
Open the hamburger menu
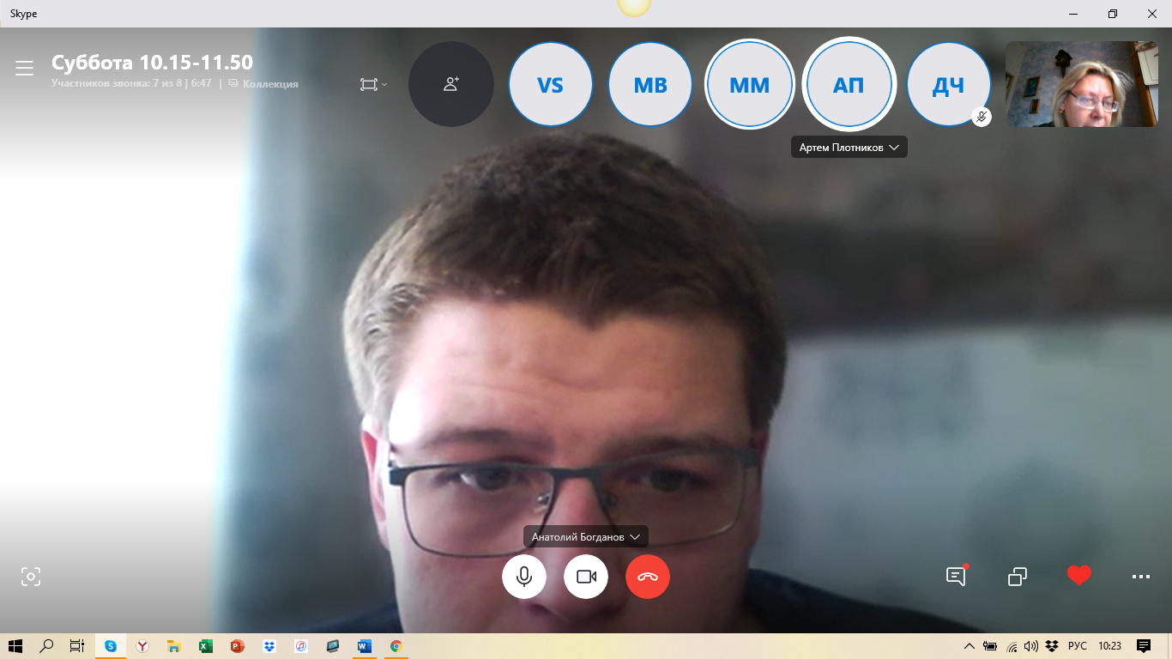[24, 68]
